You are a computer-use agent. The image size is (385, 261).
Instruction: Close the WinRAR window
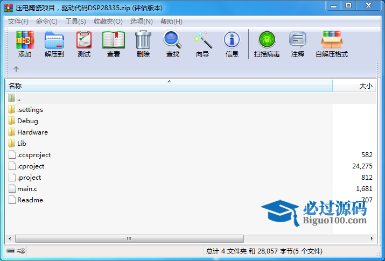pyautogui.click(x=368, y=6)
